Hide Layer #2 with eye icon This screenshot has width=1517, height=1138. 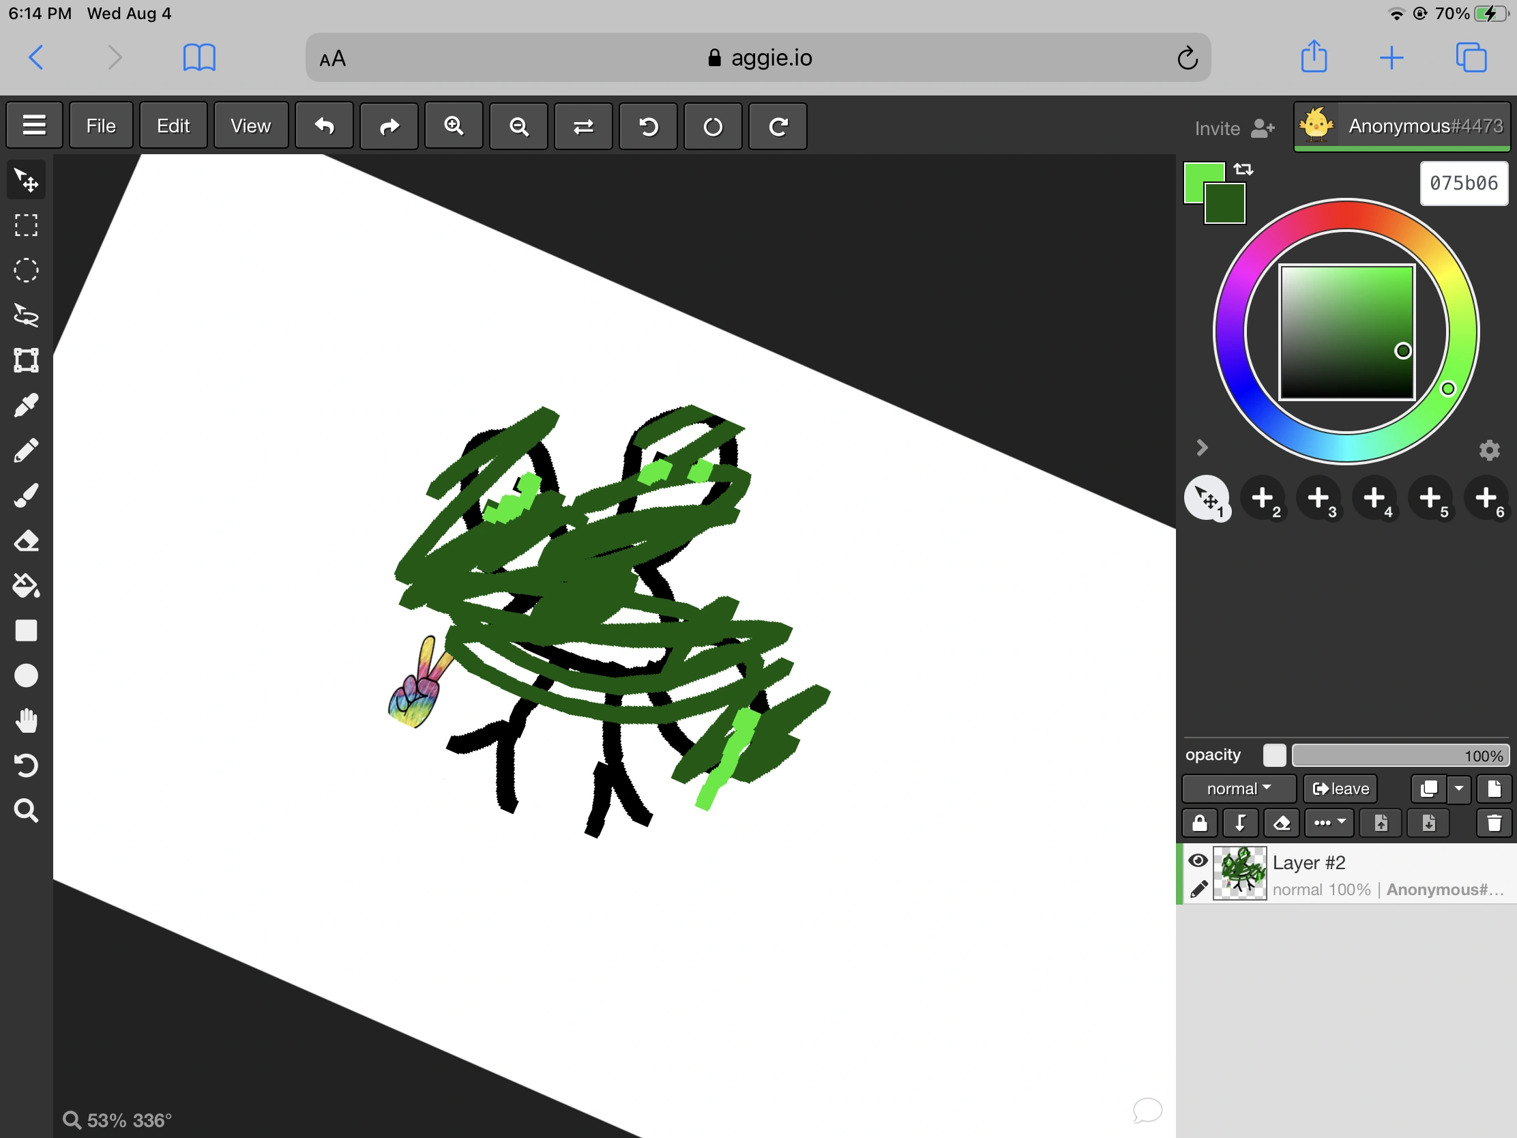[x=1198, y=860]
